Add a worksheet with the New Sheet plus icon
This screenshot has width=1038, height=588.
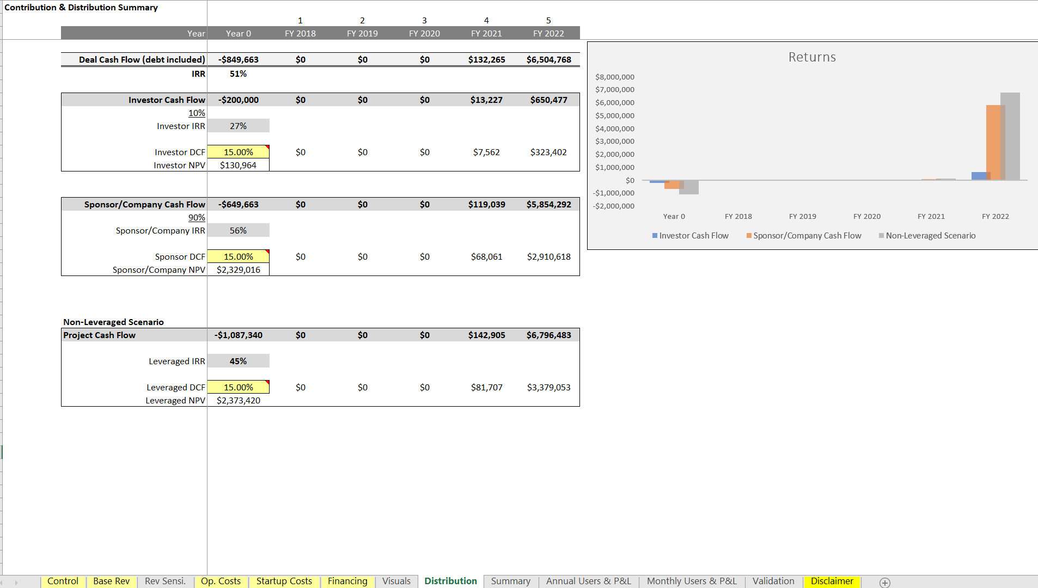point(885,581)
